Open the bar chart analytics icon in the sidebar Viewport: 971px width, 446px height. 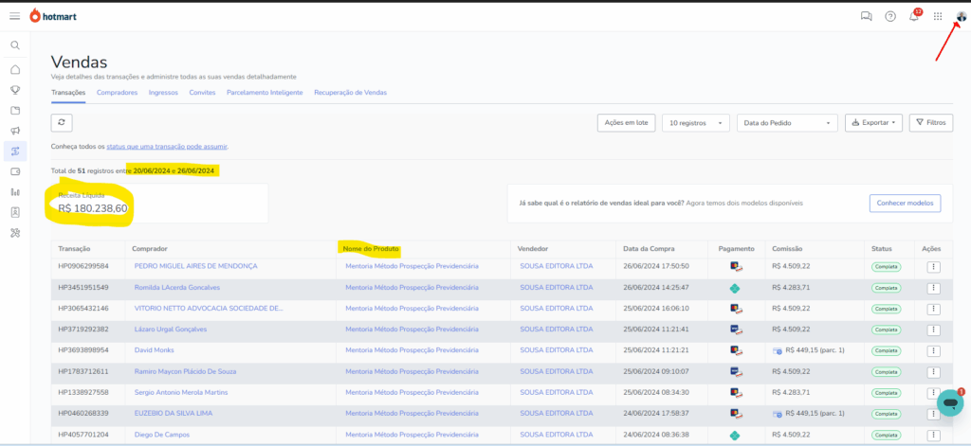[15, 192]
